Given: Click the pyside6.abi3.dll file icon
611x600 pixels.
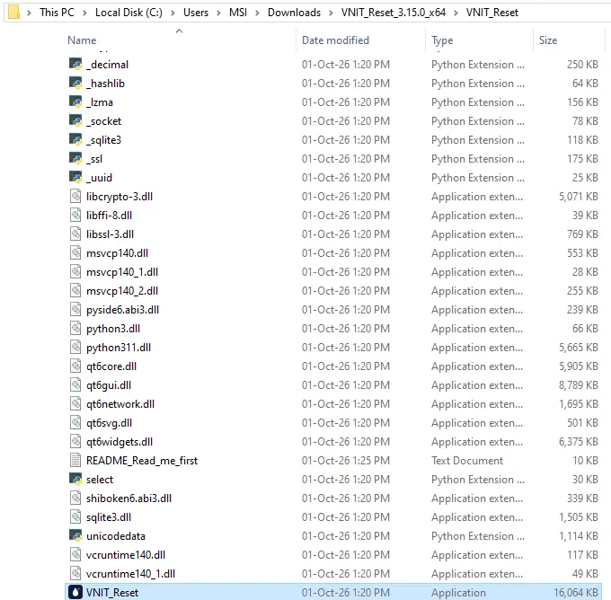Looking at the screenshot, I should click(x=75, y=310).
